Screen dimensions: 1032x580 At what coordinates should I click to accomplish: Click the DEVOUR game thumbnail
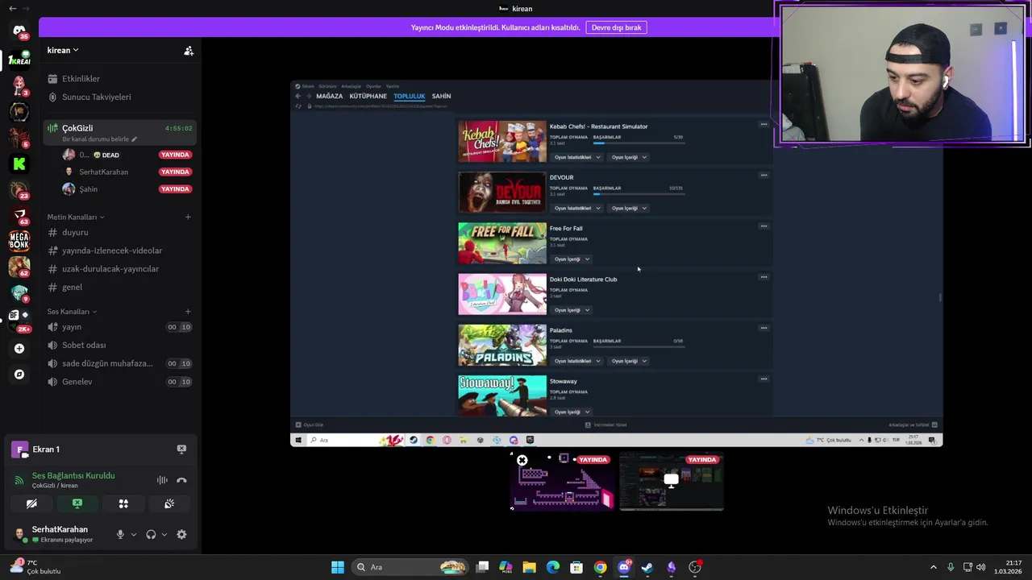(502, 193)
